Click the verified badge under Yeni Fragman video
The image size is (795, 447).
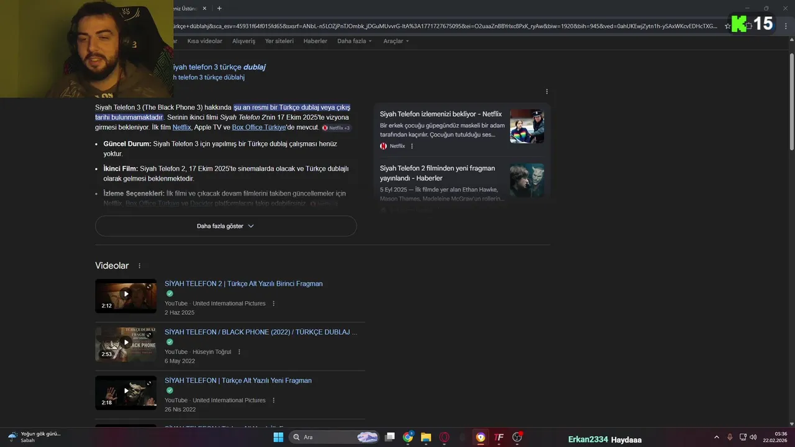(170, 391)
